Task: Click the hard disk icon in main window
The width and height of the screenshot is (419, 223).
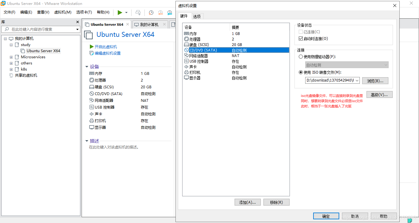Action: (91, 87)
